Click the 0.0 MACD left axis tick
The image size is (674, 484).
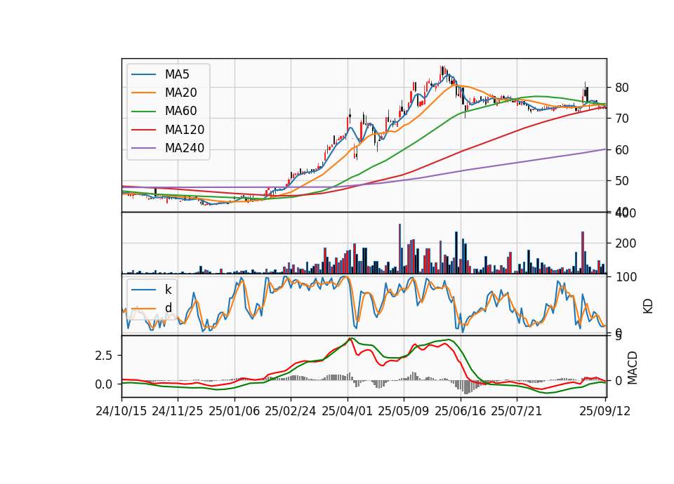104,384
